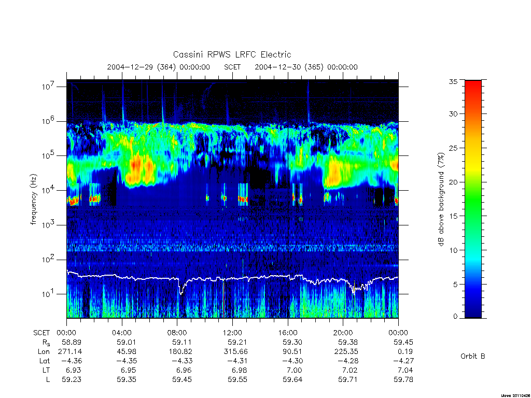Click the 35 value on color scale

453,81
